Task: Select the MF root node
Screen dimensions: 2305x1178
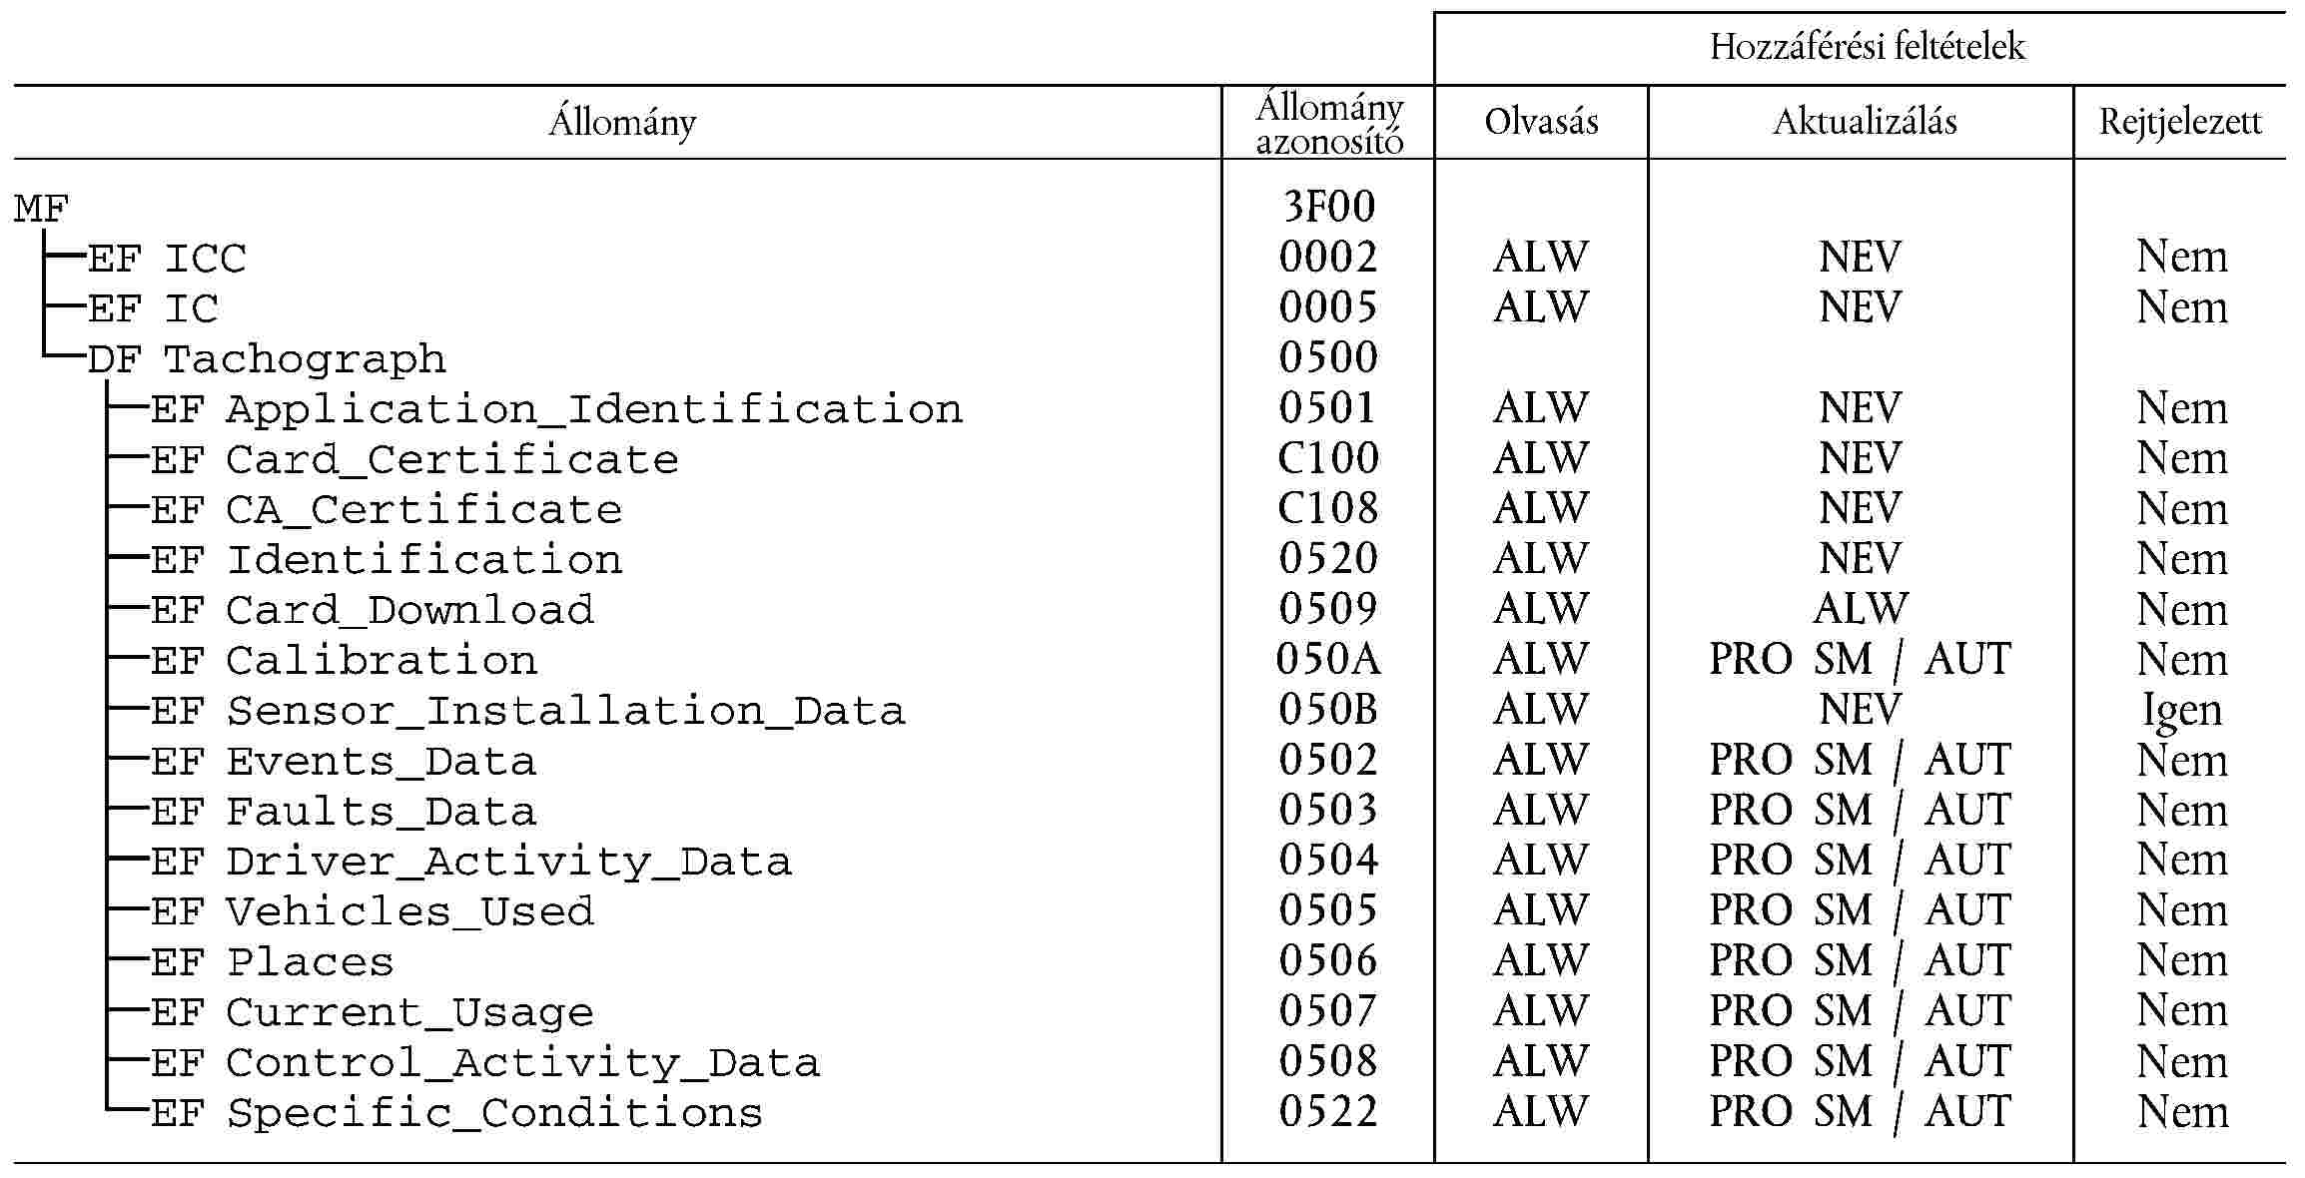Action: 41,209
